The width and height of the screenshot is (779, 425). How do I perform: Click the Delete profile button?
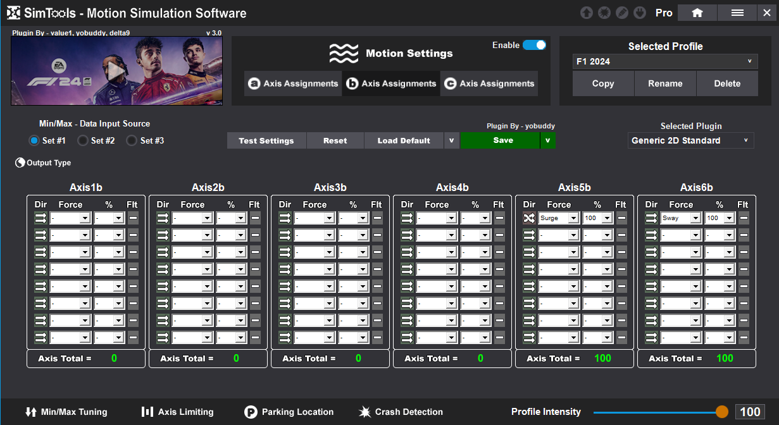point(727,83)
